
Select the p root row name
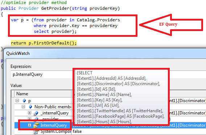30,101
